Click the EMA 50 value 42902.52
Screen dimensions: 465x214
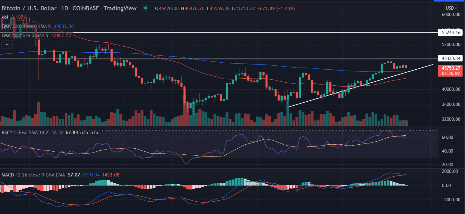pos(61,35)
